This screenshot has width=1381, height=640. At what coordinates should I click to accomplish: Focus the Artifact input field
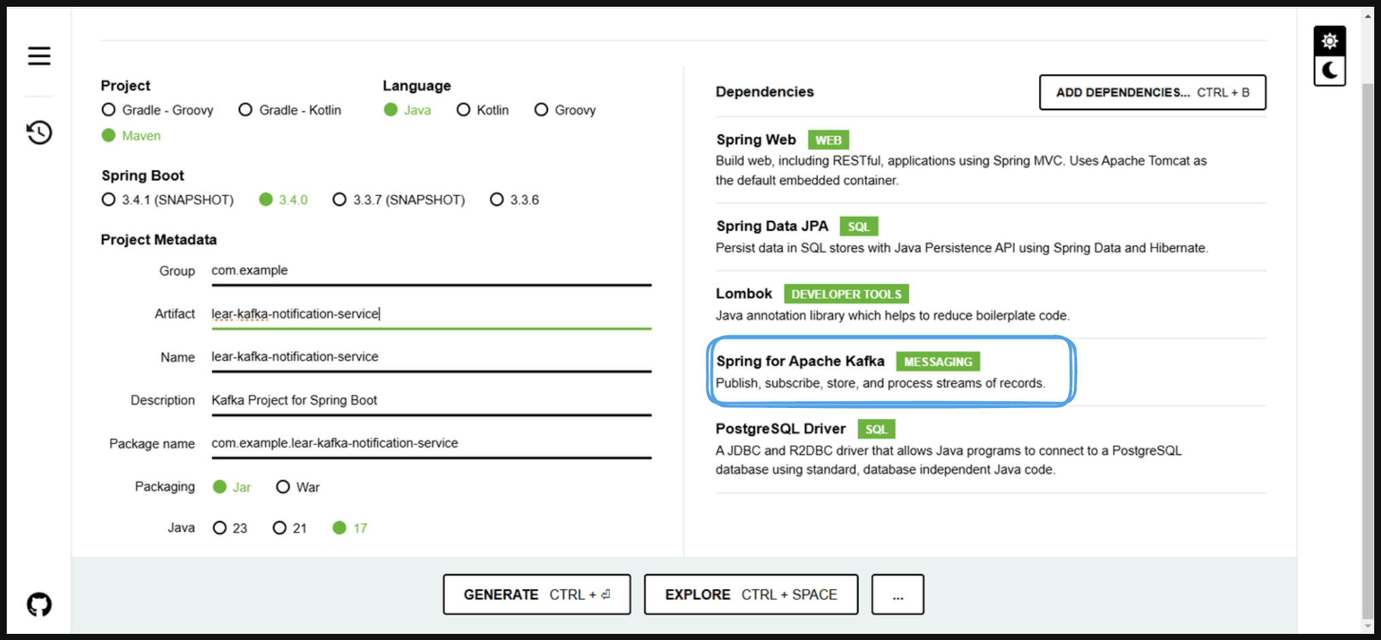pyautogui.click(x=431, y=314)
